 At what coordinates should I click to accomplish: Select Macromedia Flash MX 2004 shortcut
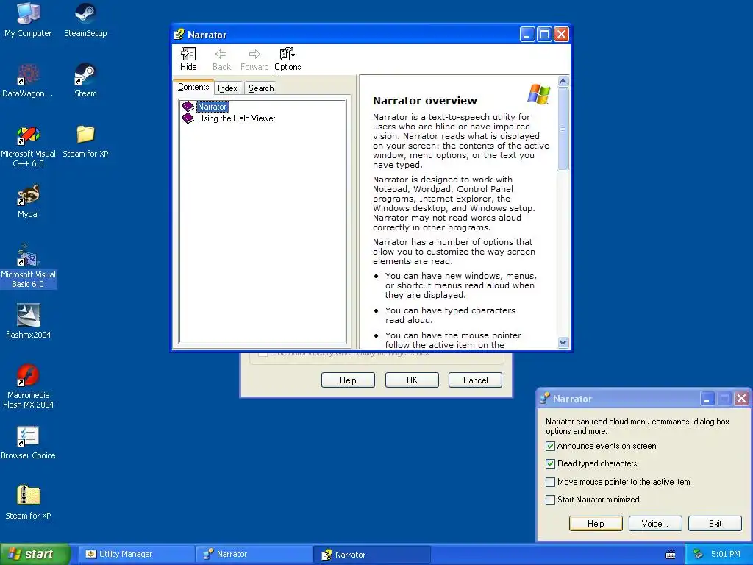[x=28, y=387]
